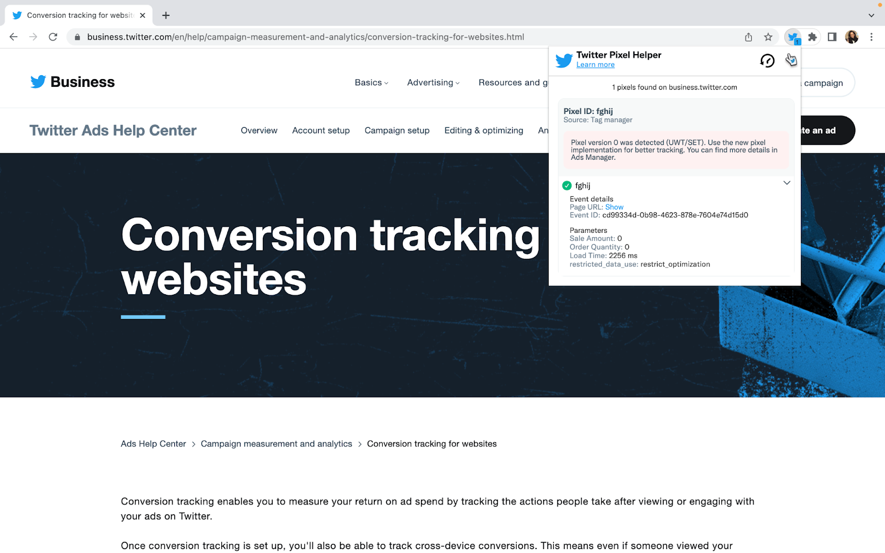Click the bird logo in Pixel Helper popup
The height and width of the screenshot is (553, 885).
[x=564, y=60]
